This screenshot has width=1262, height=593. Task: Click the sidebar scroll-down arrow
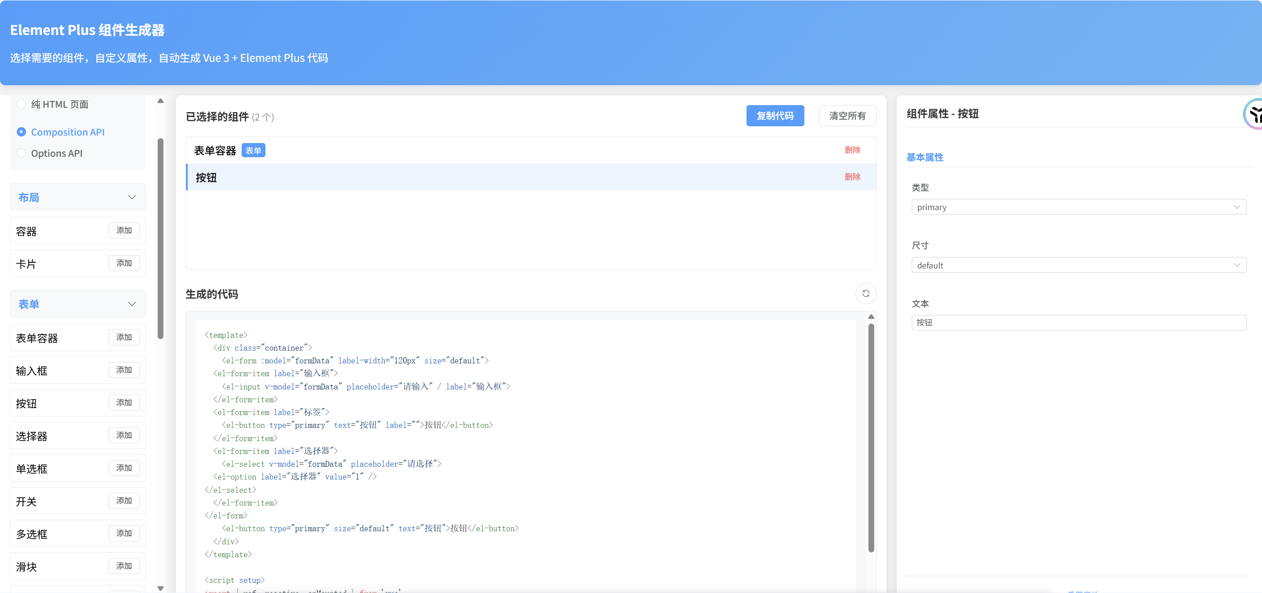click(160, 588)
